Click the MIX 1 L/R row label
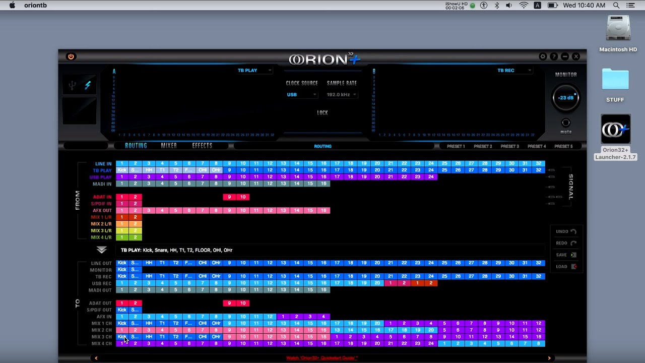This screenshot has height=363, width=645. tap(101, 217)
